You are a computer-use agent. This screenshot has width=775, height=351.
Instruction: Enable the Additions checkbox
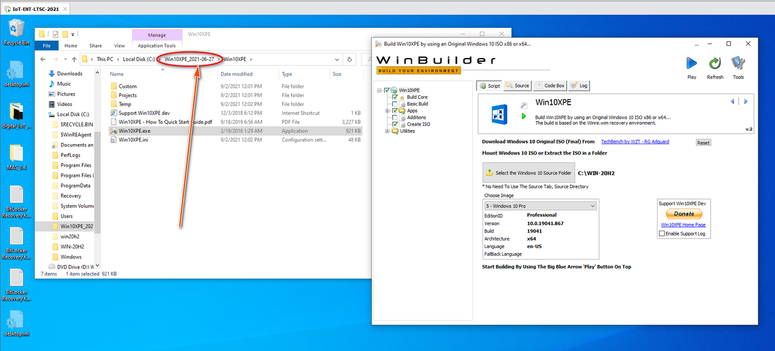[x=395, y=117]
